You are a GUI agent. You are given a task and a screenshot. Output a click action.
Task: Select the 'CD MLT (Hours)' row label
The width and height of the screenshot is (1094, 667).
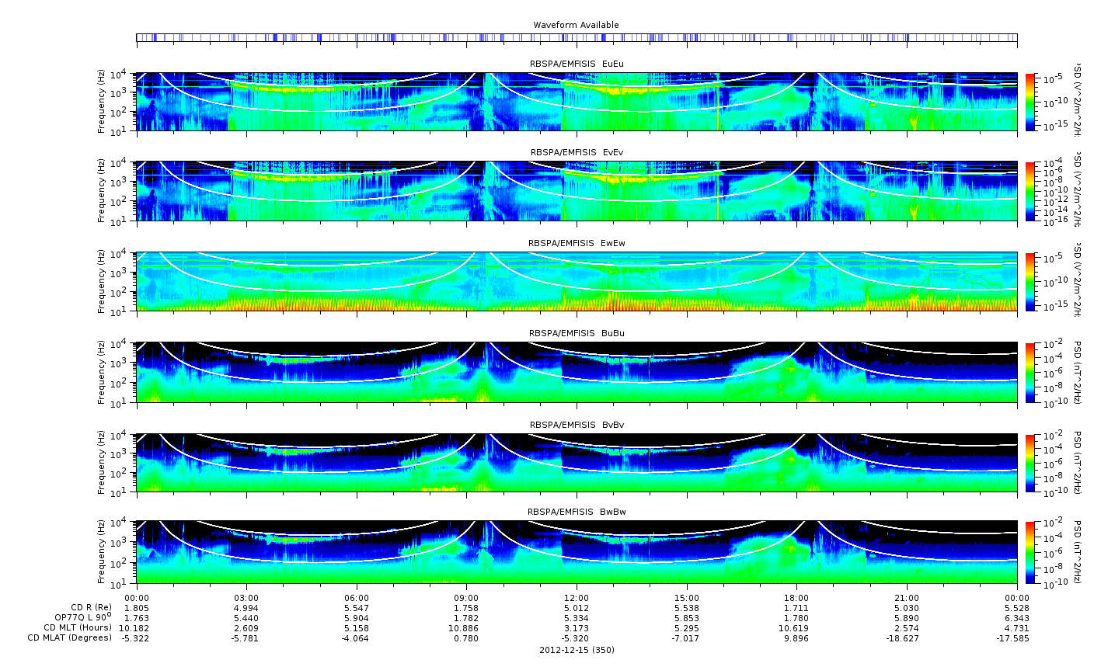pos(78,627)
